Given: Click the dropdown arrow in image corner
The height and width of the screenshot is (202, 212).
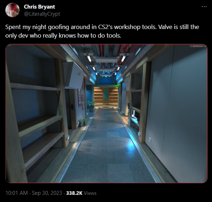Looking at the screenshot, I should pos(206,46).
